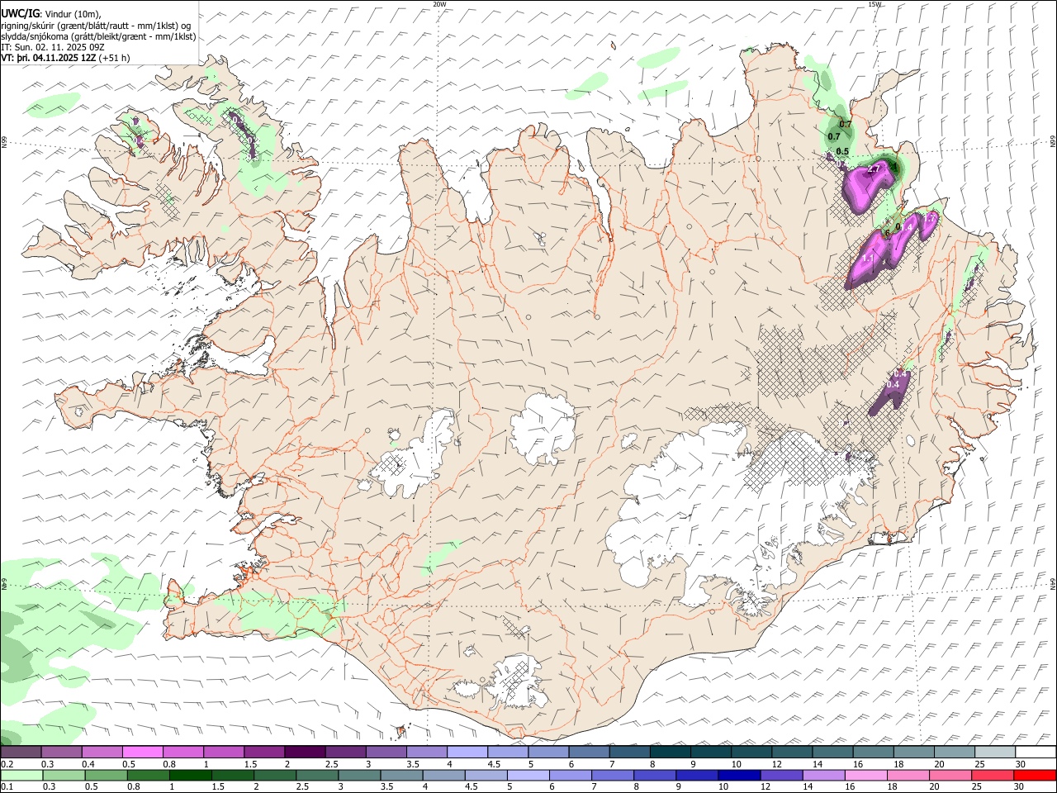Pick the pale grey swatch labeled 25
Viewport: 1057px width, 793px height.
click(x=995, y=752)
